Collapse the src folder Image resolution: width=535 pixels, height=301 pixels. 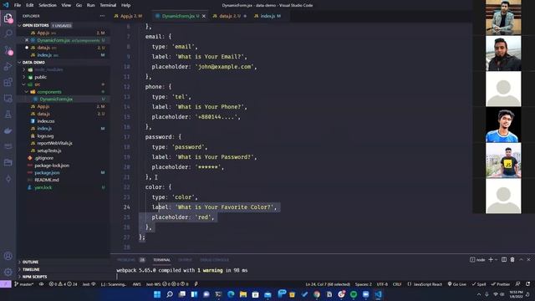pos(24,84)
